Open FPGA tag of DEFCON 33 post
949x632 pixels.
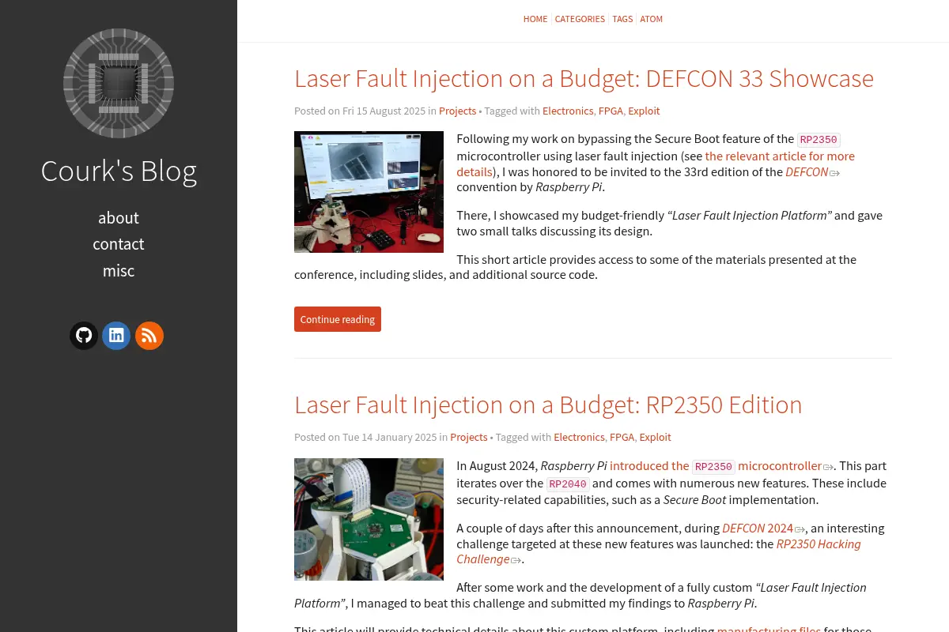pyautogui.click(x=611, y=111)
